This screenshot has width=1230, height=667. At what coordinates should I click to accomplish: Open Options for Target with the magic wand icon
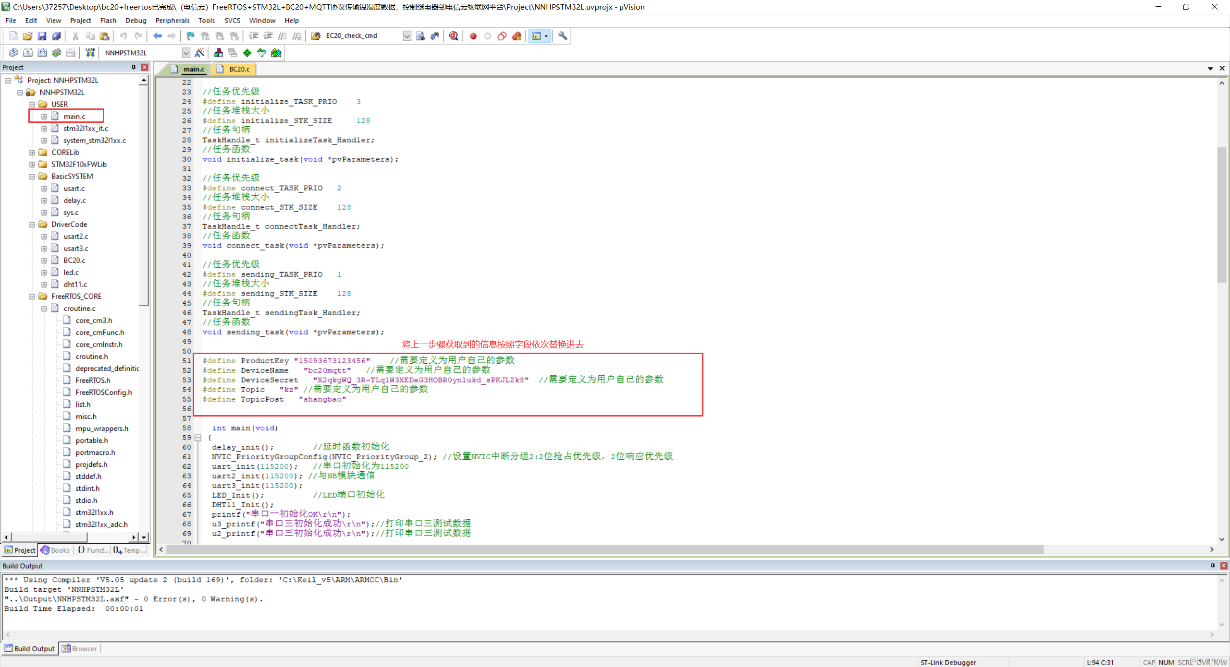pos(200,53)
